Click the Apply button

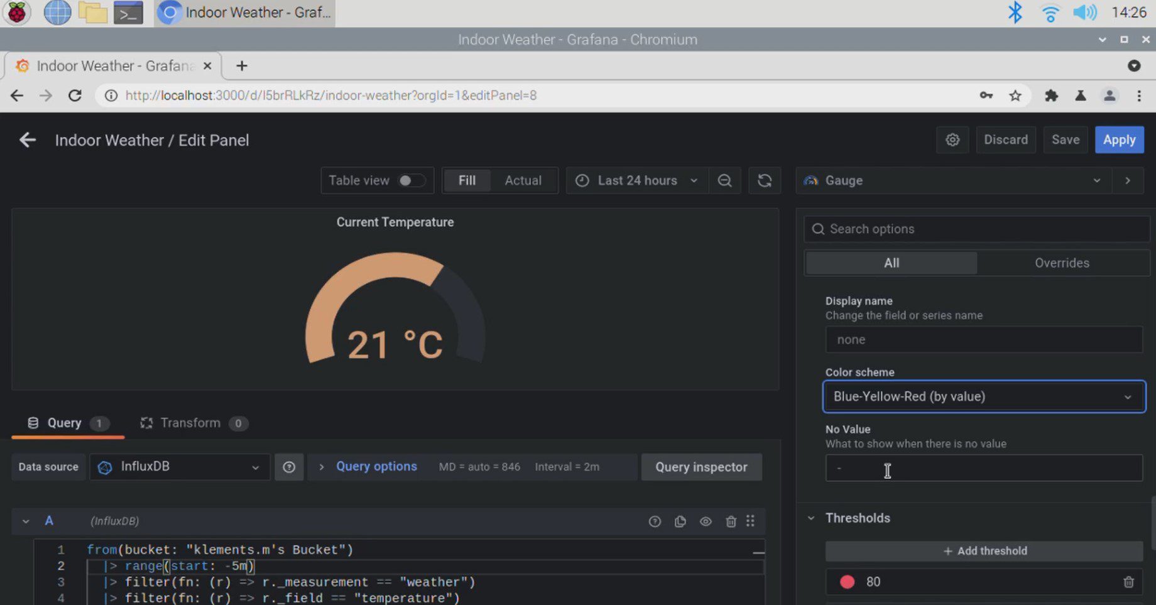[1119, 139]
